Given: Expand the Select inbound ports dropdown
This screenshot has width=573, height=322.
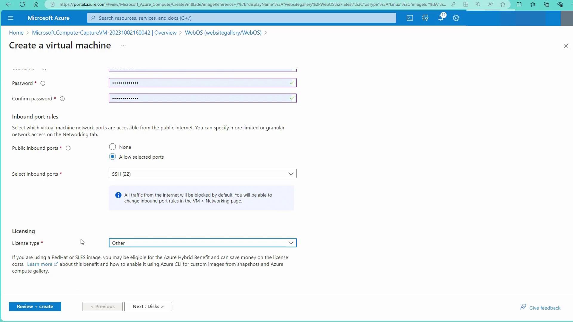Looking at the screenshot, I should coord(202,174).
